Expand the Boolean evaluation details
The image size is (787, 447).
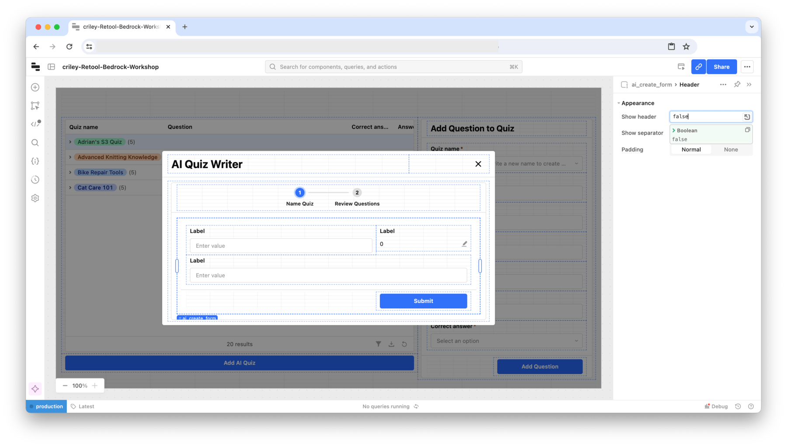click(x=674, y=131)
